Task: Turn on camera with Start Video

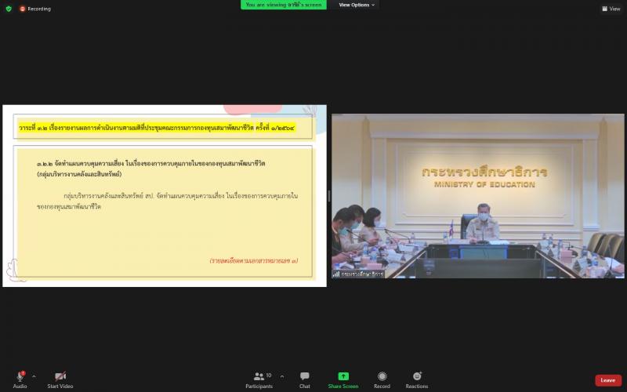Action: 60,379
